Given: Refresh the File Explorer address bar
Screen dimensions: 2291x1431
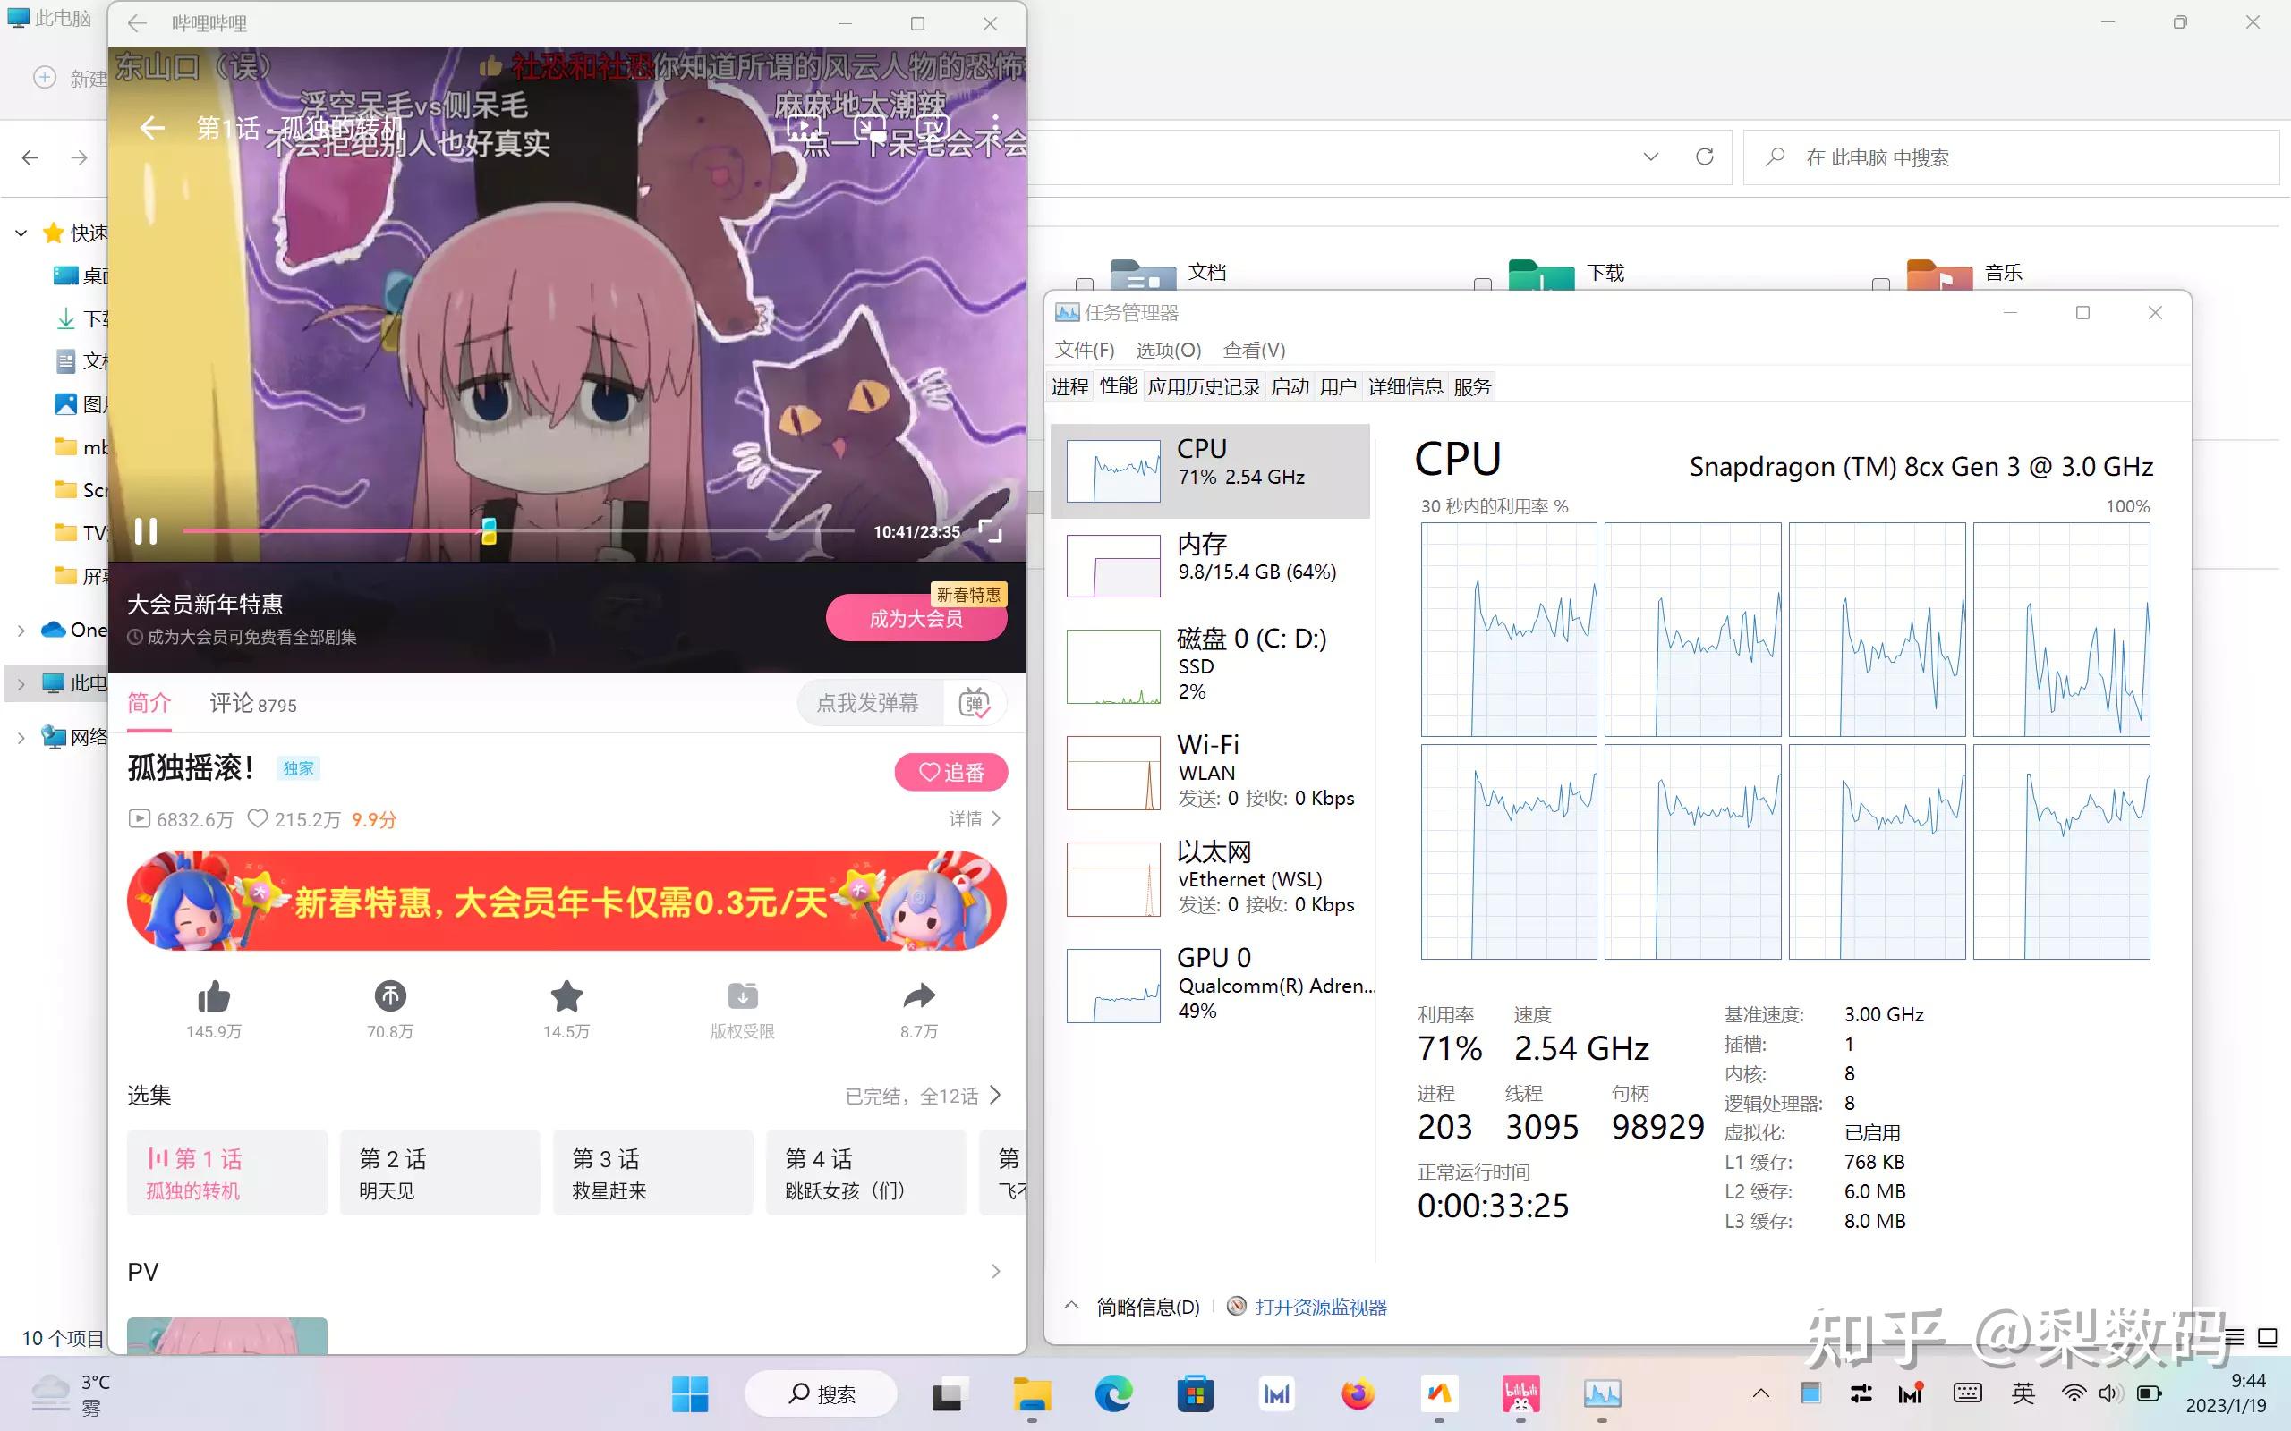Looking at the screenshot, I should [1704, 157].
